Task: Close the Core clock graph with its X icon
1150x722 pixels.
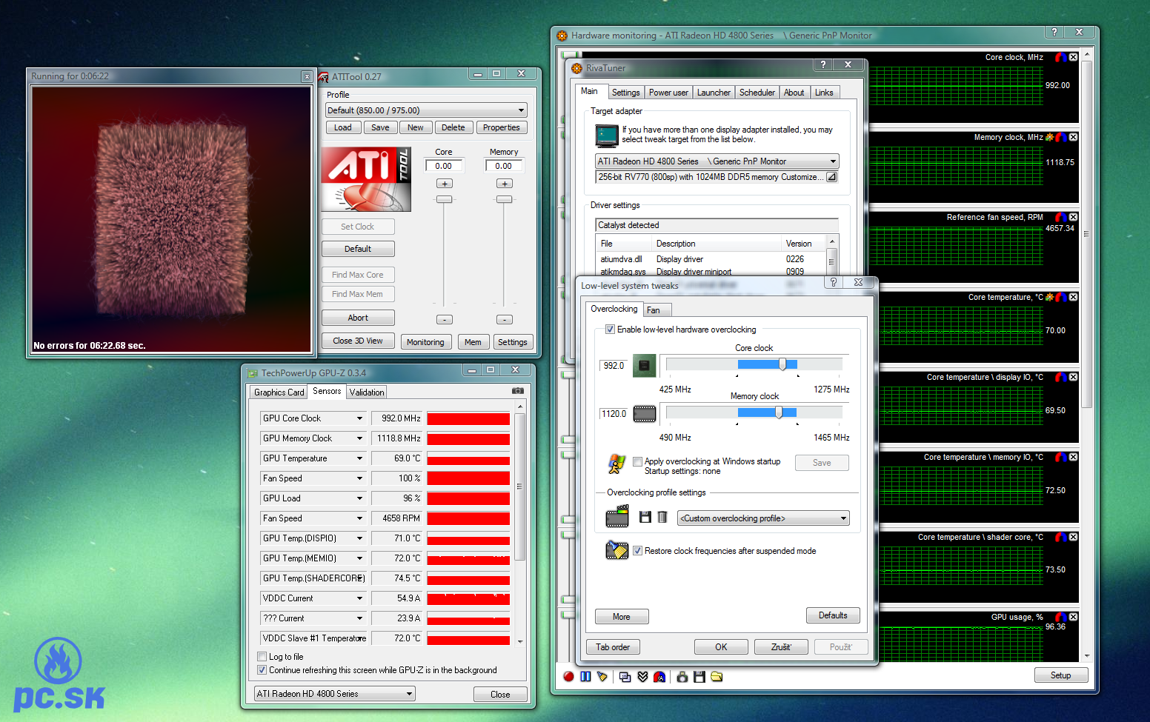Action: (x=1073, y=57)
